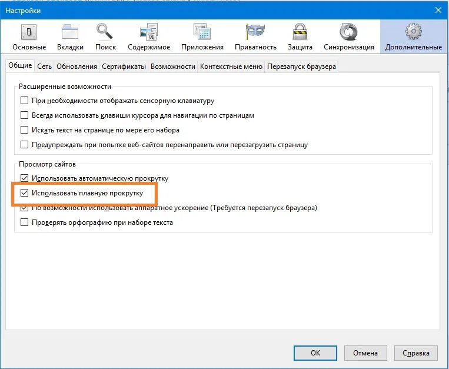Open the Приватность mask icon category

(255, 36)
